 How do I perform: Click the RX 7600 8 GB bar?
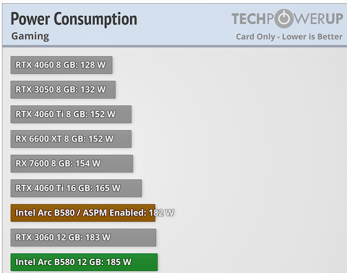[x=72, y=163]
